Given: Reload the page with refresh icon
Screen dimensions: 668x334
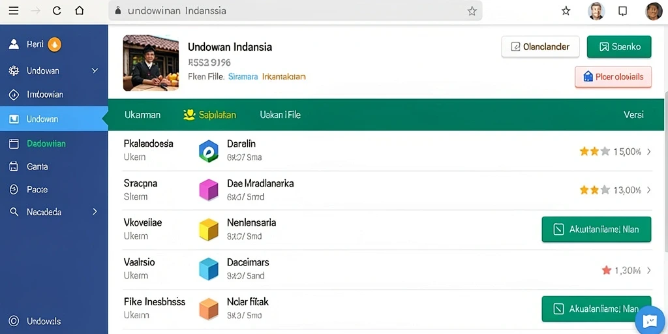Looking at the screenshot, I should coord(57,11).
